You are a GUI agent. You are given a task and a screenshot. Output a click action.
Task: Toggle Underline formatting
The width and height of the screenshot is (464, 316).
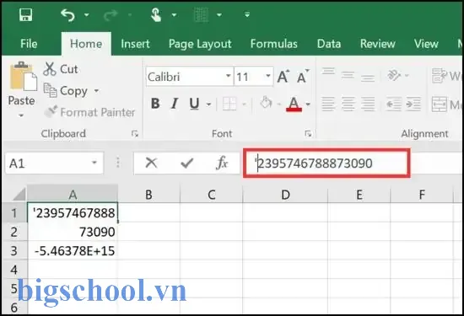194,104
